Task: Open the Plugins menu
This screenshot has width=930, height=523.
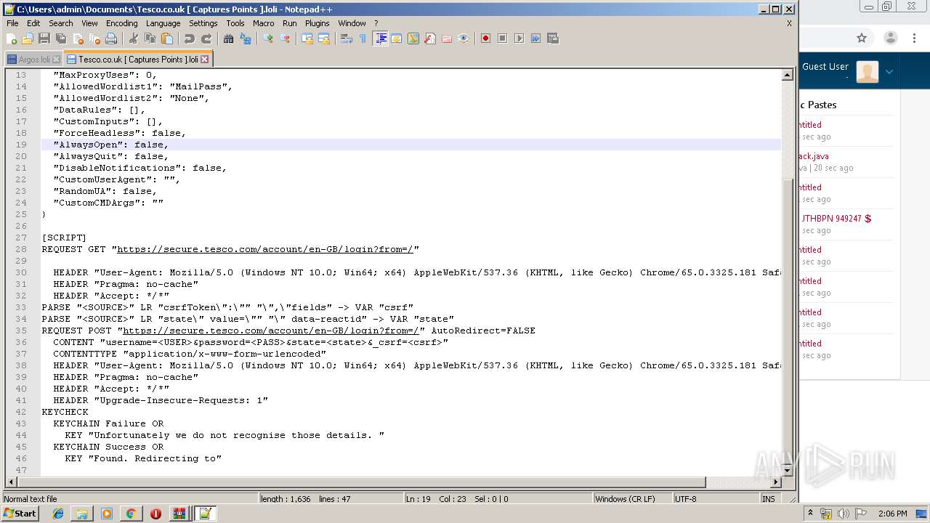Action: tap(317, 23)
